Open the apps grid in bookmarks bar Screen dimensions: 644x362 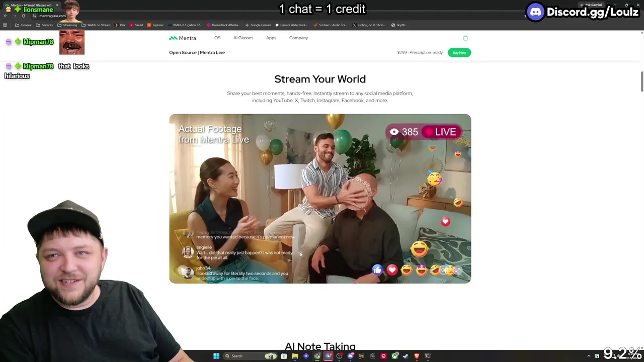pyautogui.click(x=5, y=25)
